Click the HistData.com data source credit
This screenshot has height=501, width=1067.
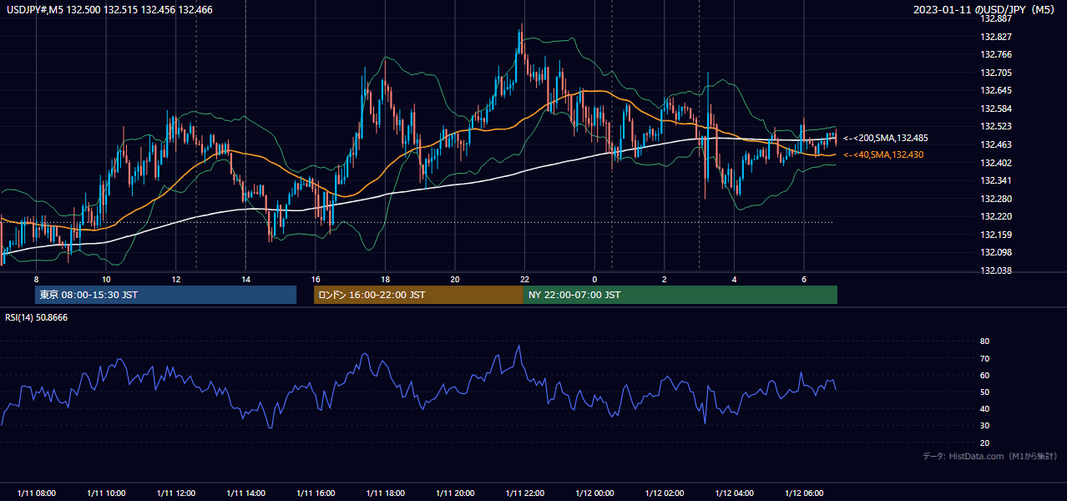pos(990,456)
